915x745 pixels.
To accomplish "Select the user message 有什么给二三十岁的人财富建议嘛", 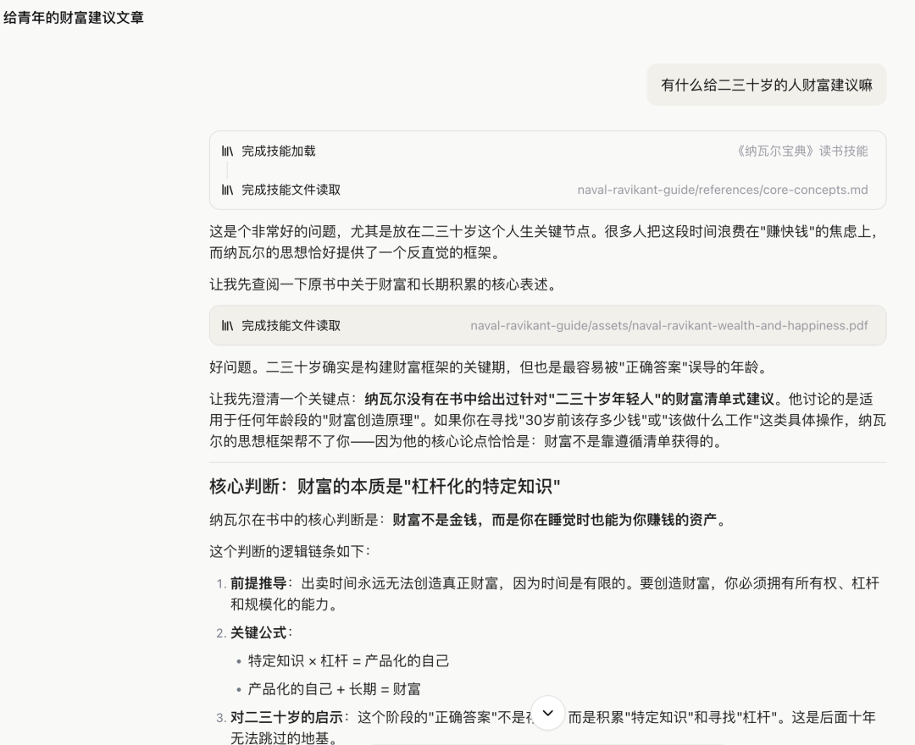I will pos(766,86).
